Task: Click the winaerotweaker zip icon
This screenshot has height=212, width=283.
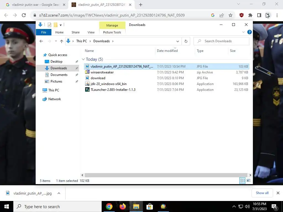Action: 87,72
